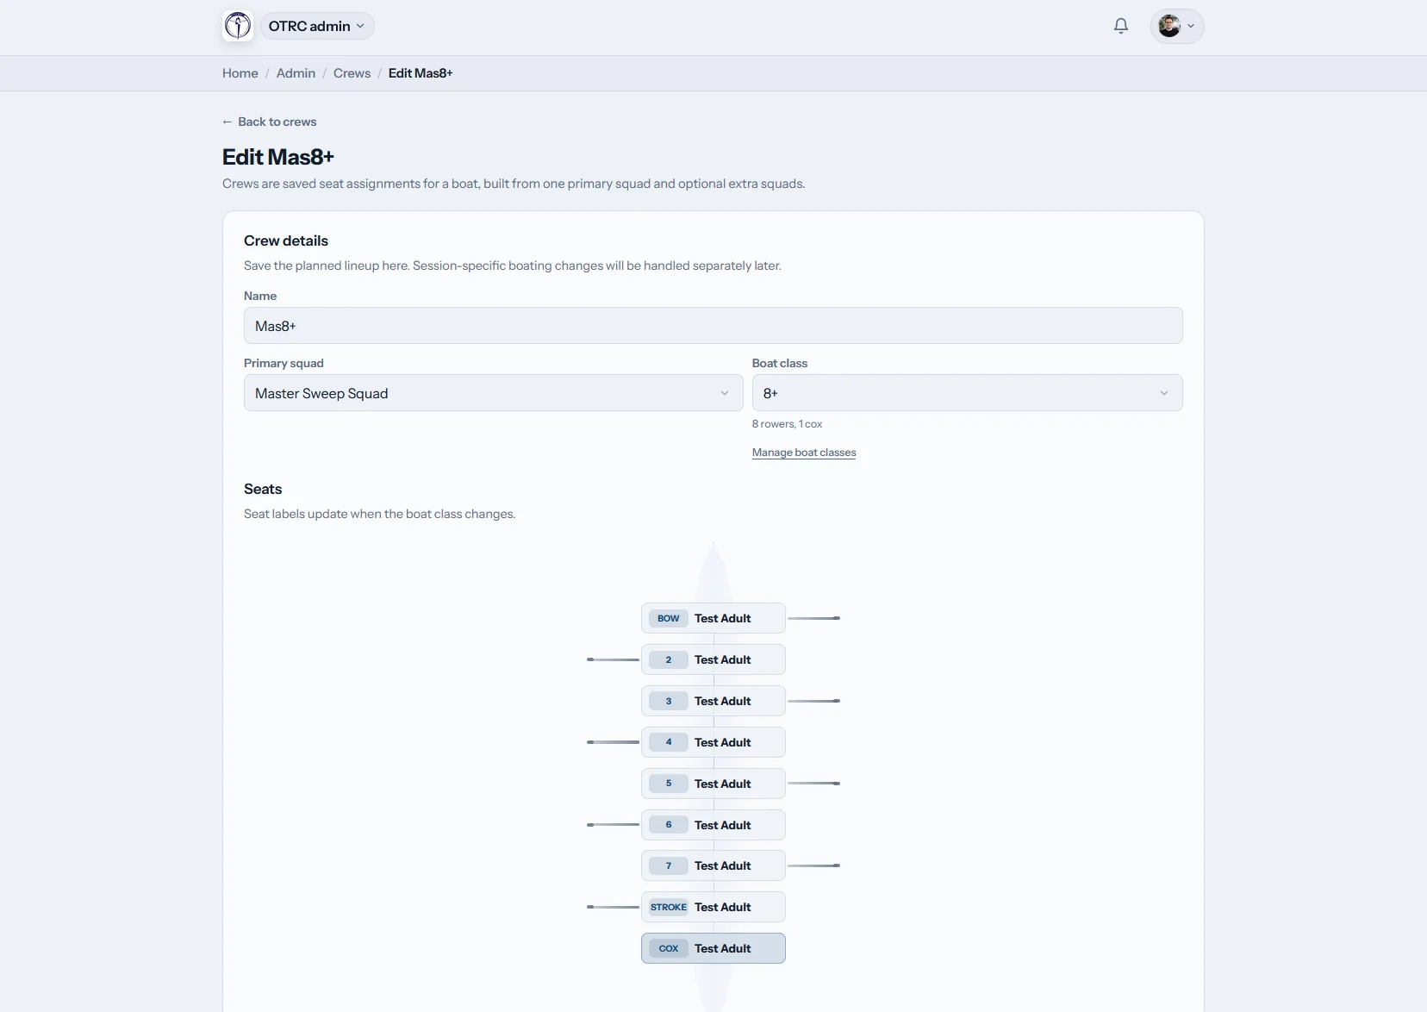Image resolution: width=1427 pixels, height=1012 pixels.
Task: Open the Boat class dropdown
Action: tap(967, 393)
